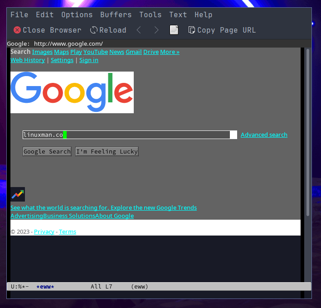Open Web History link

pos(28,60)
